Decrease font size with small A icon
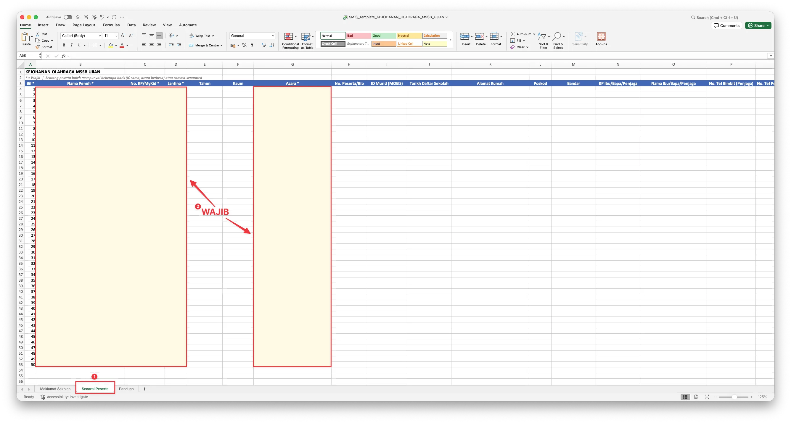This screenshot has width=791, height=423. pos(131,35)
